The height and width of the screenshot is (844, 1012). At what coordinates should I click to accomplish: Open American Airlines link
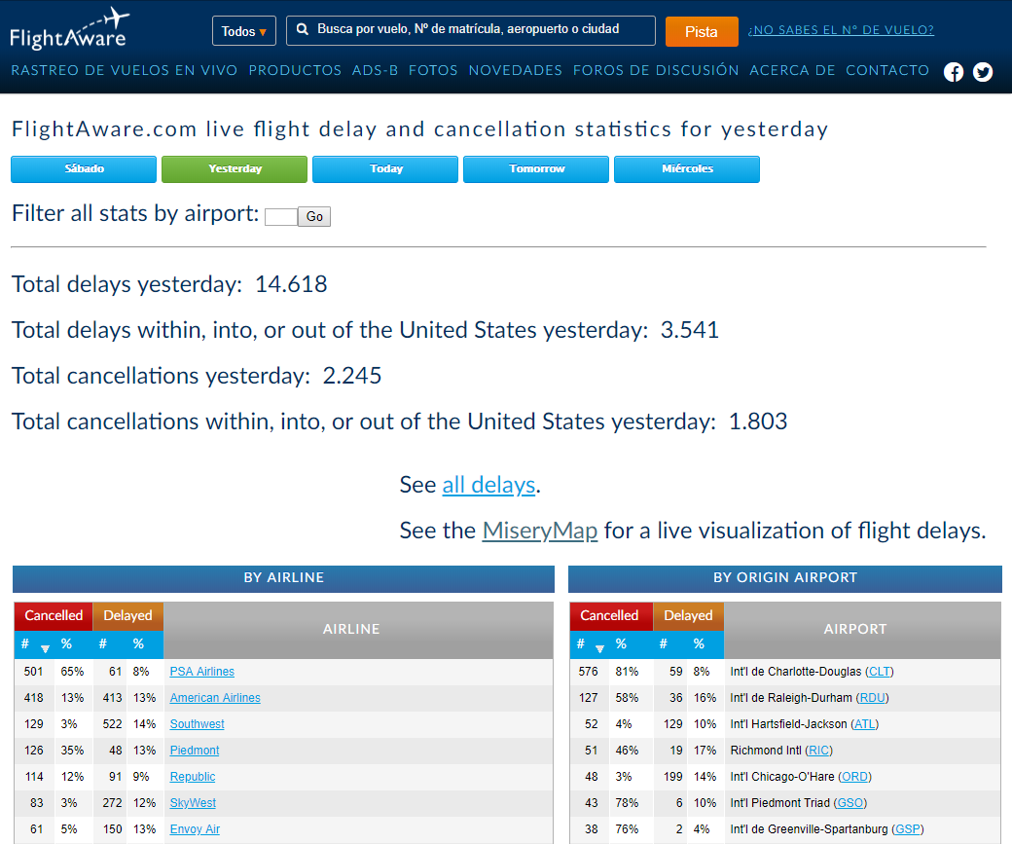(215, 698)
